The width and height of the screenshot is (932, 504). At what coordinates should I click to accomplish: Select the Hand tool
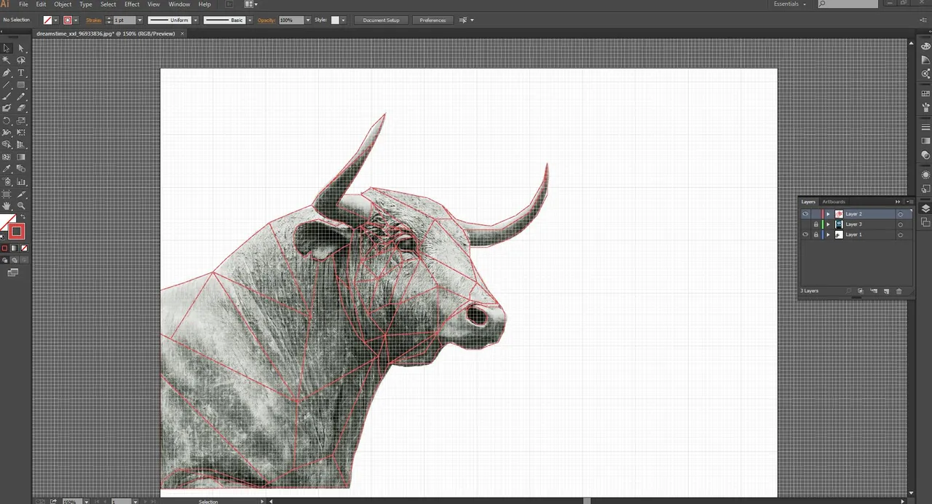pos(7,206)
